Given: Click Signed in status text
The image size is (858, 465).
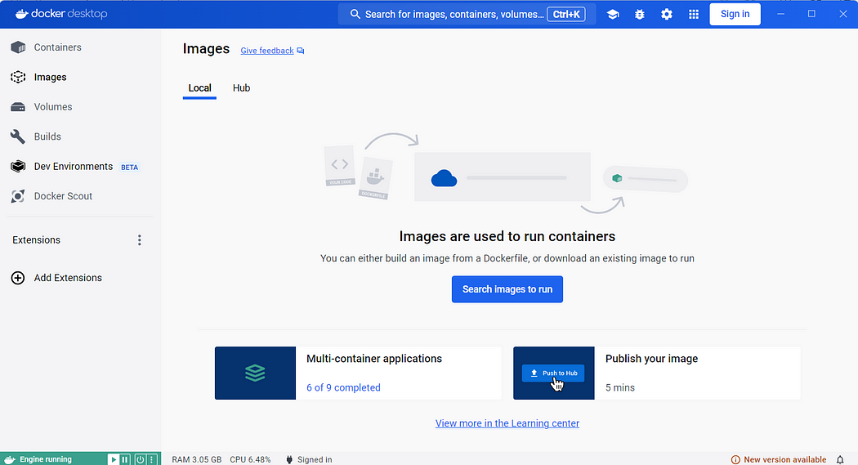Looking at the screenshot, I should click(x=315, y=459).
